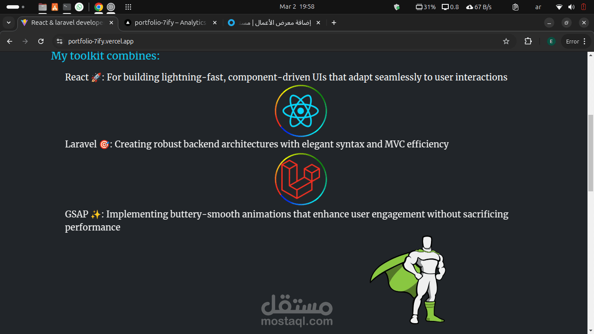View site information for vercel.app

click(x=60, y=41)
